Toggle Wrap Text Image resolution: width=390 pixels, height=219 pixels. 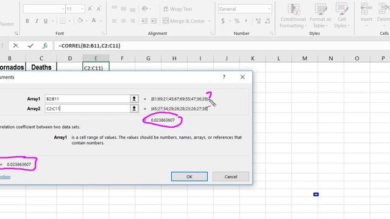177,9
